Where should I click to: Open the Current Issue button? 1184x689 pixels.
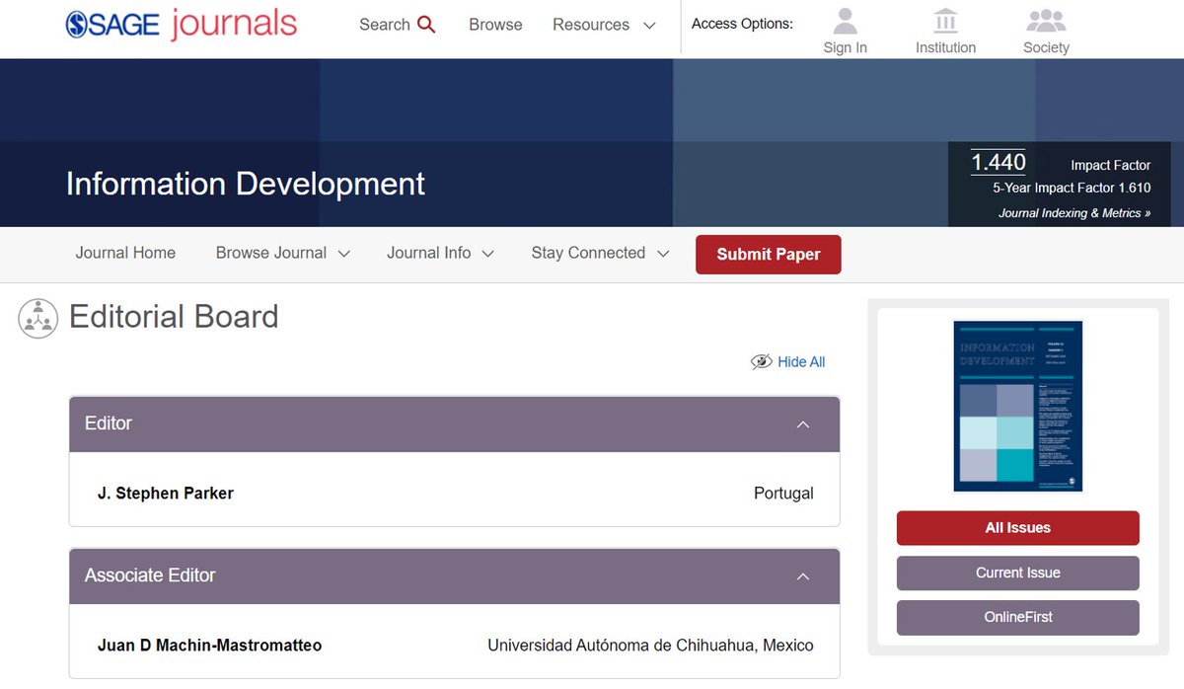(x=1018, y=573)
